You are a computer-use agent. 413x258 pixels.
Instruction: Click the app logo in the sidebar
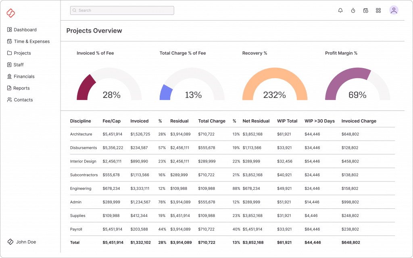[11, 13]
